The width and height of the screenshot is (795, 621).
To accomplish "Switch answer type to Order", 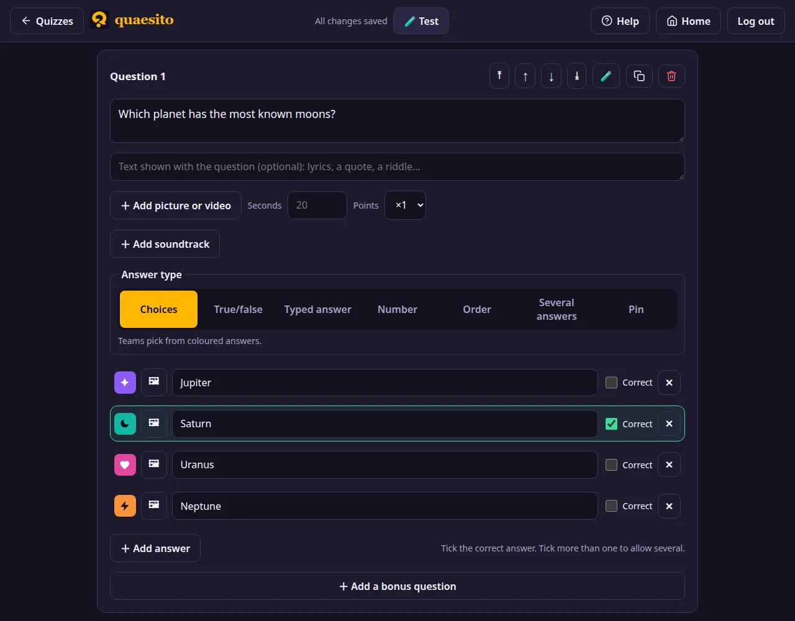I will (477, 309).
